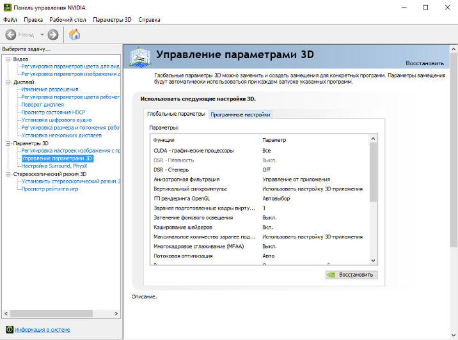The height and width of the screenshot is (340, 458).
Task: Open the Файл menu
Action: [10, 20]
